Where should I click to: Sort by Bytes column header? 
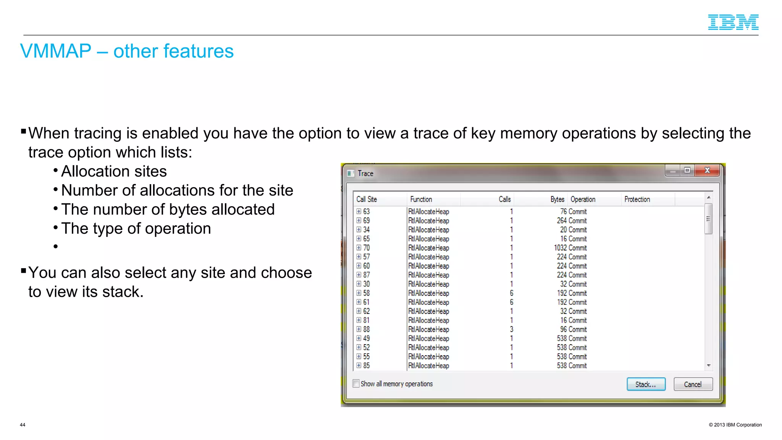(541, 199)
